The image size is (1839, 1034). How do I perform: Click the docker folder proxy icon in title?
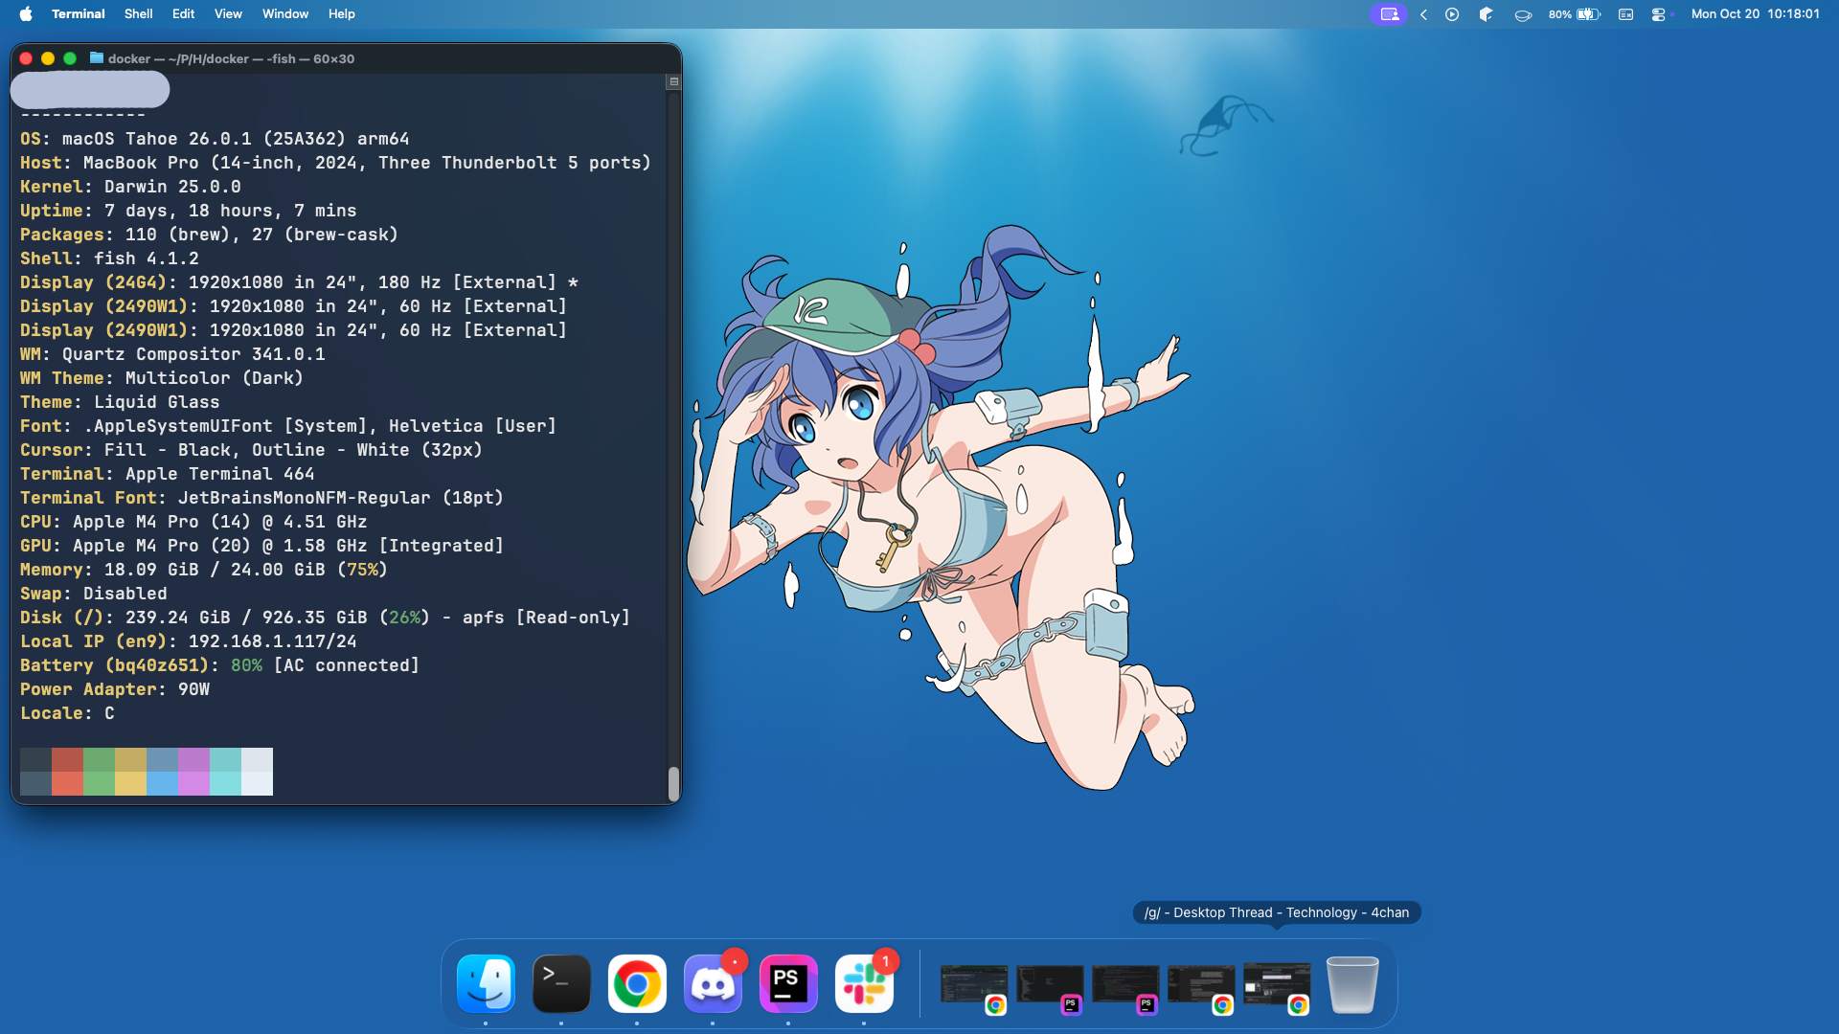coord(97,58)
